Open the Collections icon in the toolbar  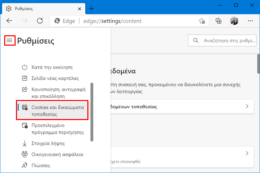click(218, 21)
